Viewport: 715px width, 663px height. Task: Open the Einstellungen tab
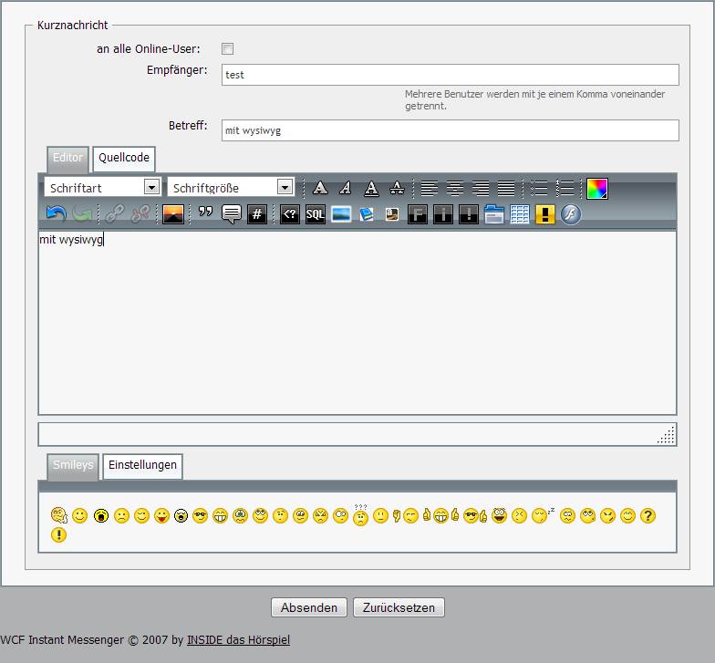click(142, 465)
